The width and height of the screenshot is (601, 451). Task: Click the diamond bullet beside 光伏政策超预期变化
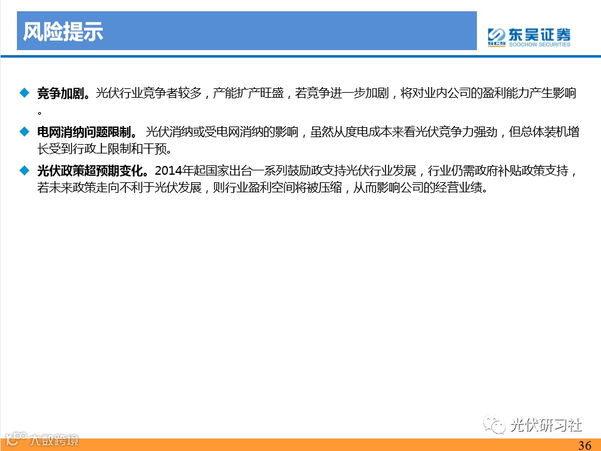(x=24, y=170)
